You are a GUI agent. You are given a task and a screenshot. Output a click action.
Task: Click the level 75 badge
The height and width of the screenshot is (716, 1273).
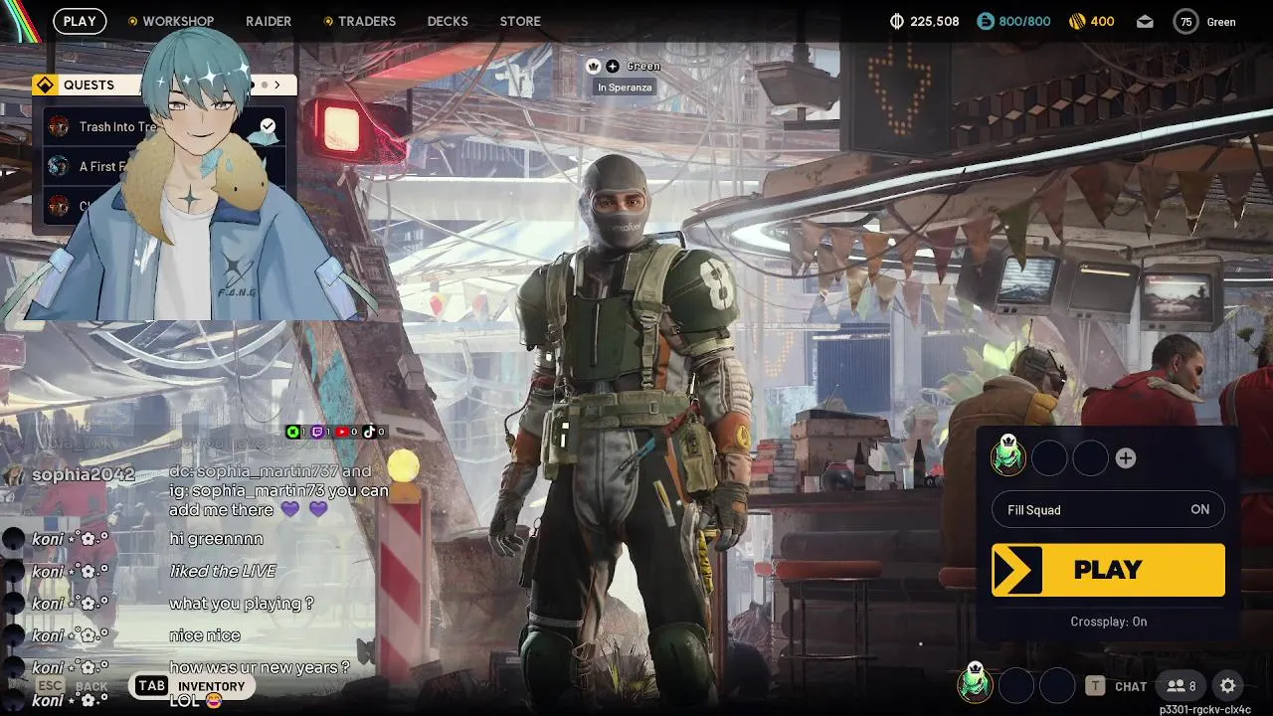click(1185, 21)
